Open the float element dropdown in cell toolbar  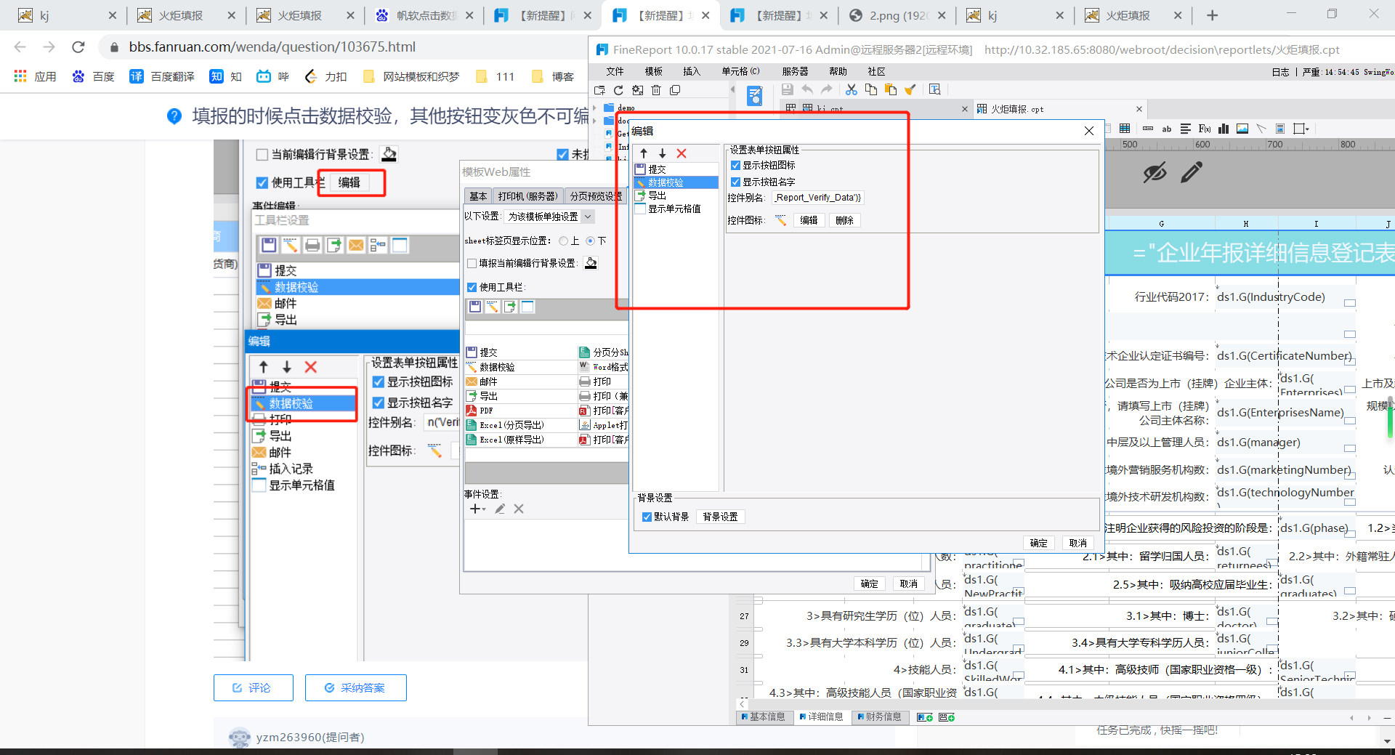pos(1301,129)
